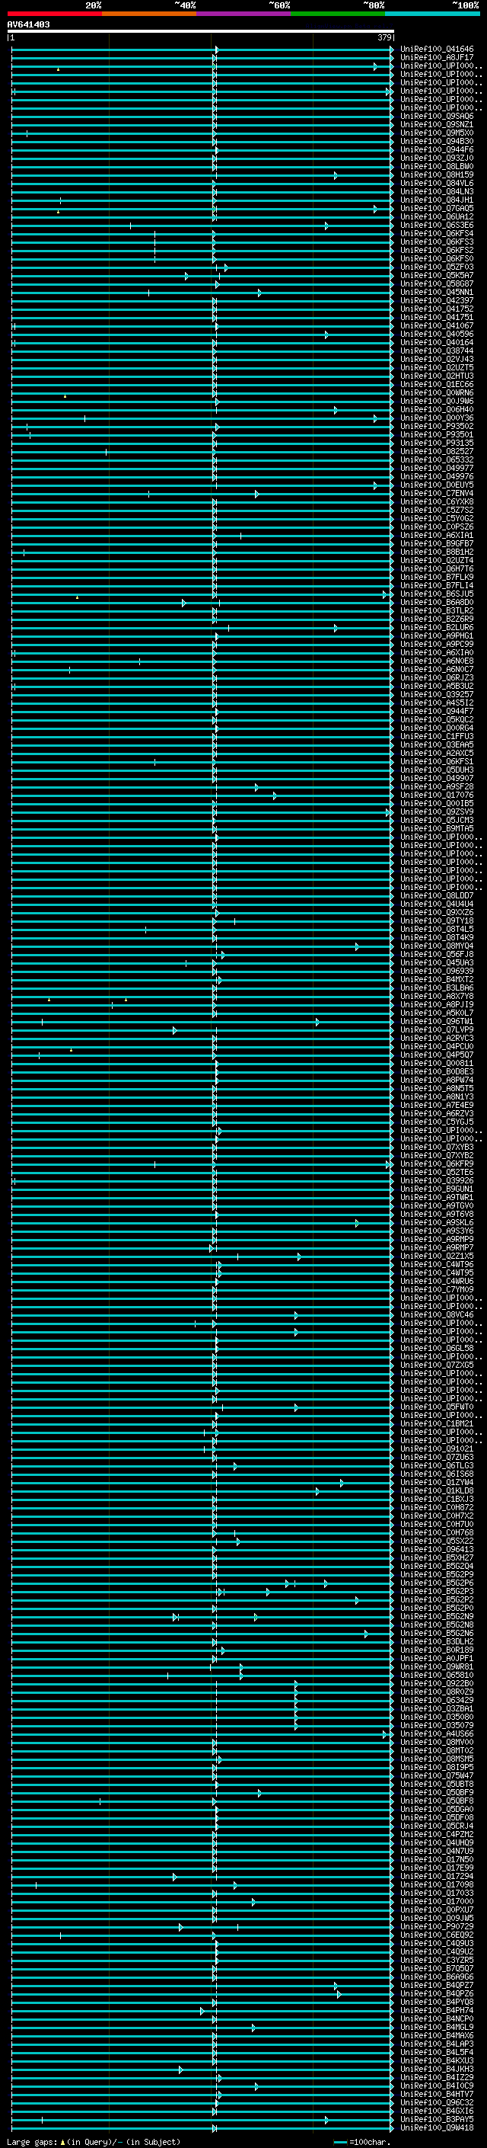Screen dimensions: 487x2148
Task: Select the UniRef100_Q39257 label
Action: point(437,695)
